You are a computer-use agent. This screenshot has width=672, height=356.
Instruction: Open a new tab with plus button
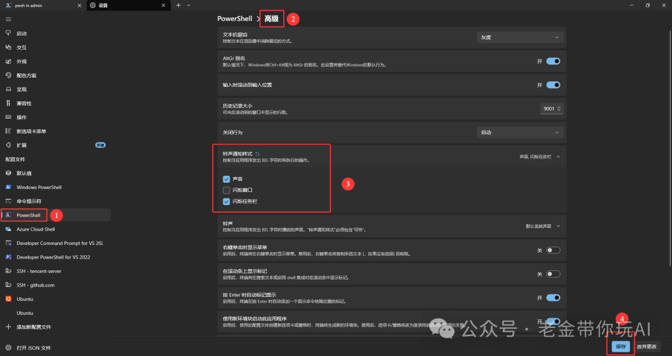[179, 5]
